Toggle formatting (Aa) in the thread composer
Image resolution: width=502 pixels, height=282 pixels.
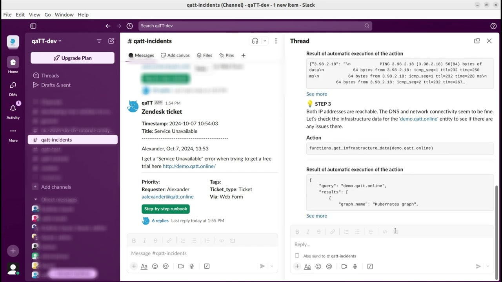click(307, 266)
